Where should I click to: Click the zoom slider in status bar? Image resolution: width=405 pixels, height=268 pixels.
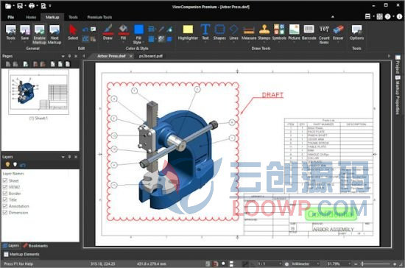(376, 264)
